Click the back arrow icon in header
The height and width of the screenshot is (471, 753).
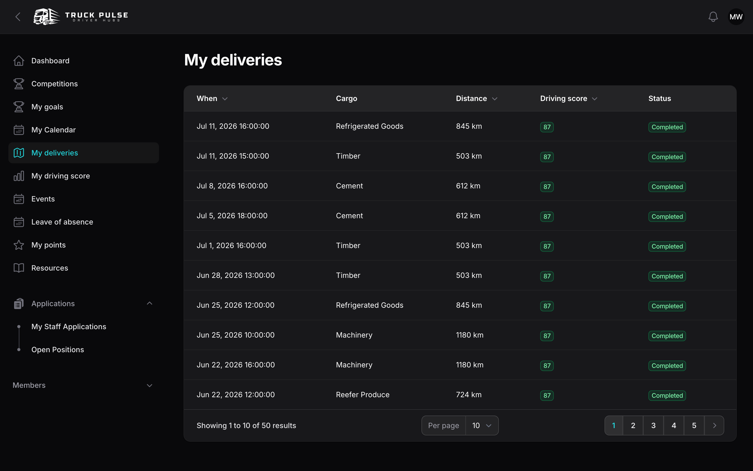tap(18, 17)
